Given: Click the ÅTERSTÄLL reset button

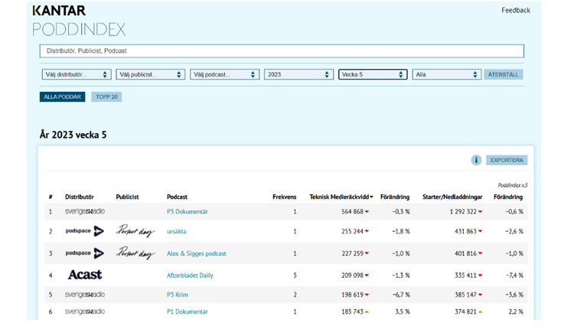Looking at the screenshot, I should coord(503,74).
